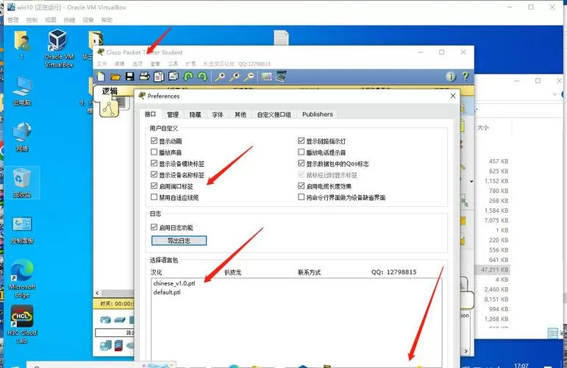The width and height of the screenshot is (567, 368).
Task: Click the 导出日志 button
Action: [179, 241]
